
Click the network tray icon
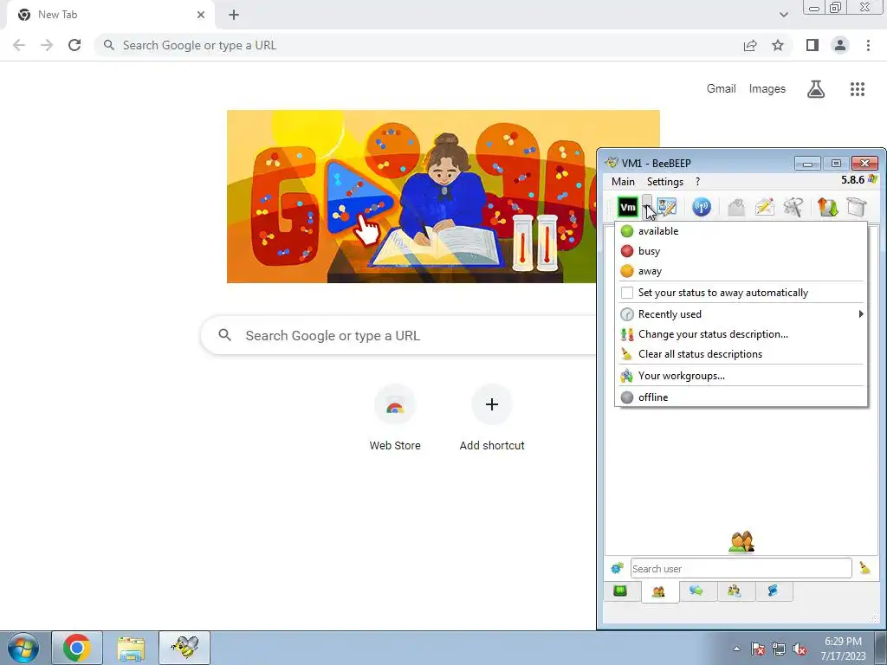coord(779,649)
